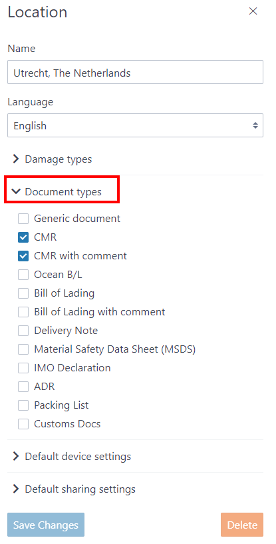
Task: Uncheck the CMR checkbox
Action: [23, 237]
